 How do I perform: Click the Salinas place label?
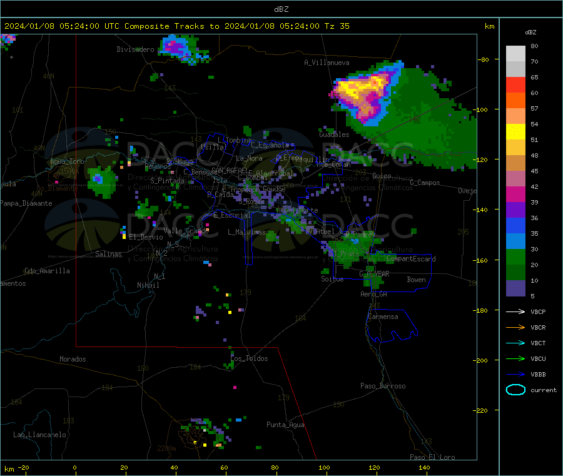[x=108, y=254]
